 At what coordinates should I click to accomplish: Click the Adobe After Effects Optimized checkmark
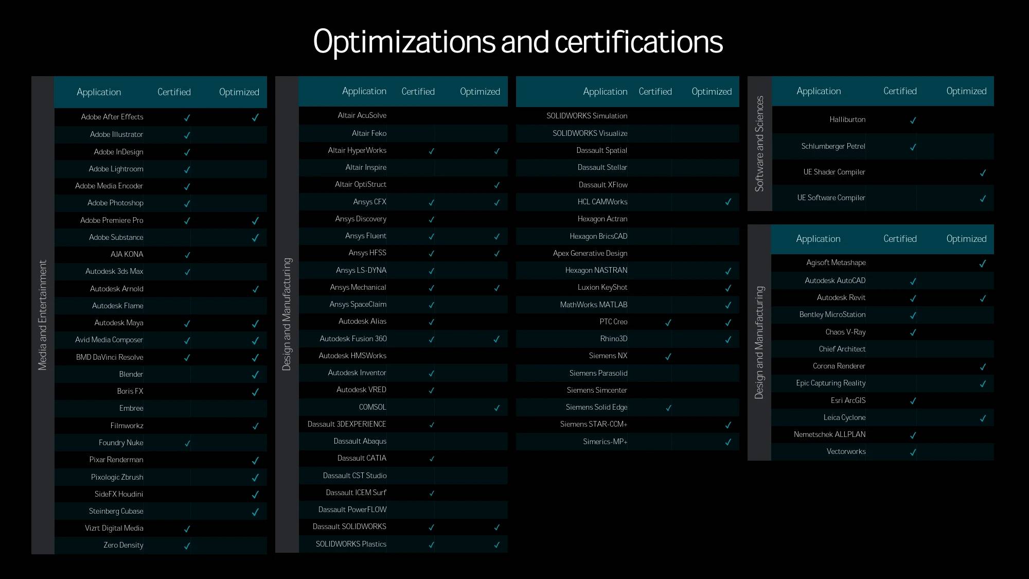tap(255, 118)
